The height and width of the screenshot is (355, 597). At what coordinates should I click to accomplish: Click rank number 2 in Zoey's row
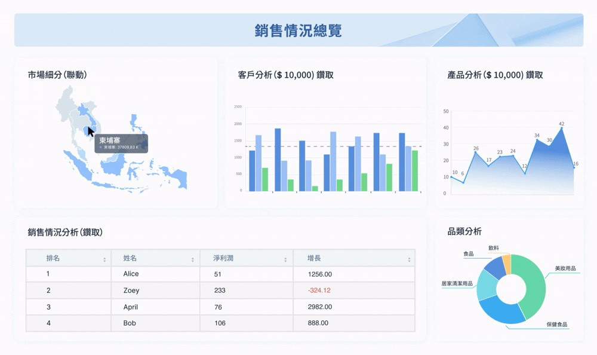48,290
